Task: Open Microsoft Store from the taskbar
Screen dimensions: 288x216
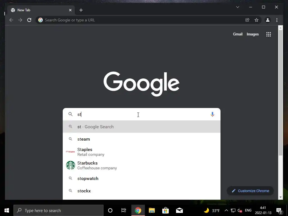Action: 165,210
